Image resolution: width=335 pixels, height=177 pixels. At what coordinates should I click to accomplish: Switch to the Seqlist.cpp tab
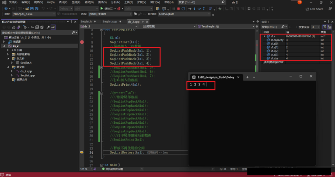(x=110, y=22)
